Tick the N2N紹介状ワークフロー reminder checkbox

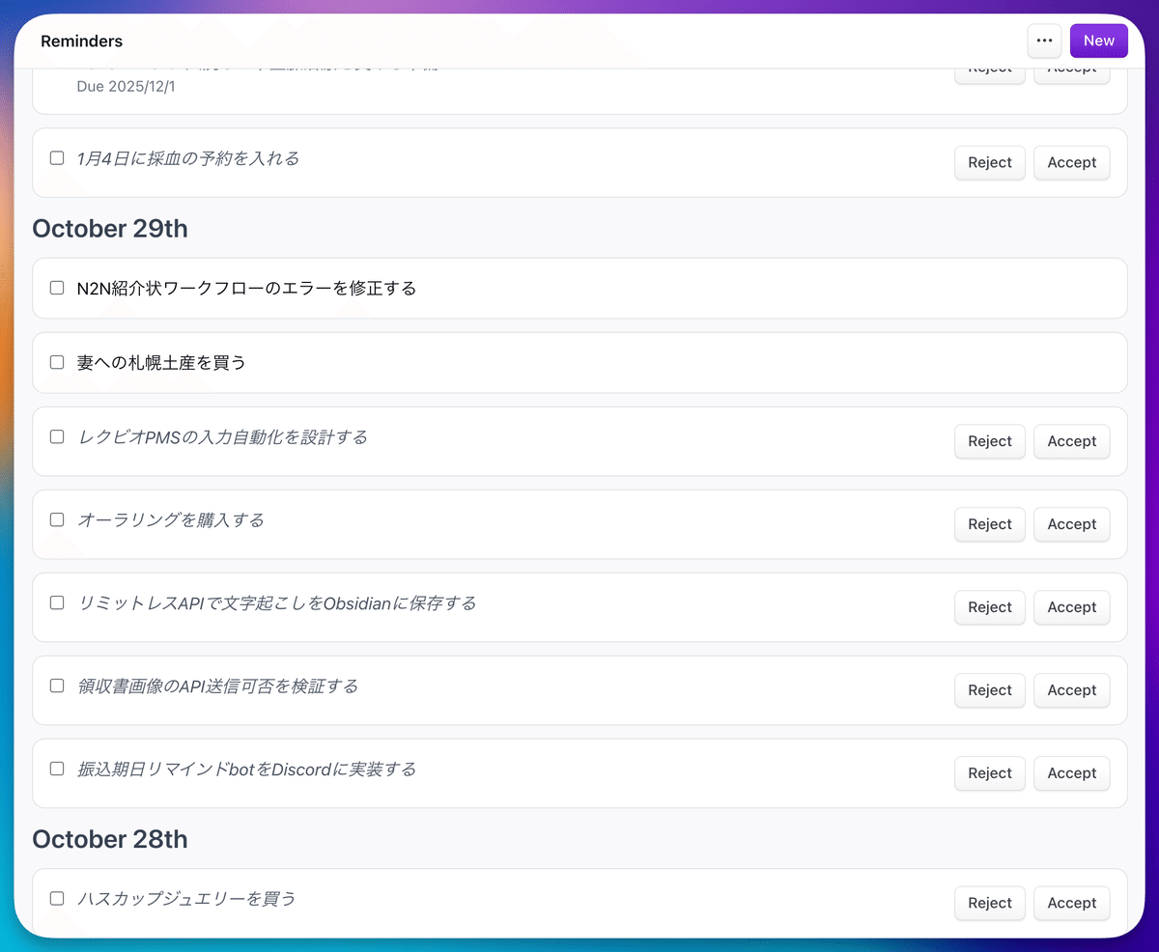[x=57, y=288]
